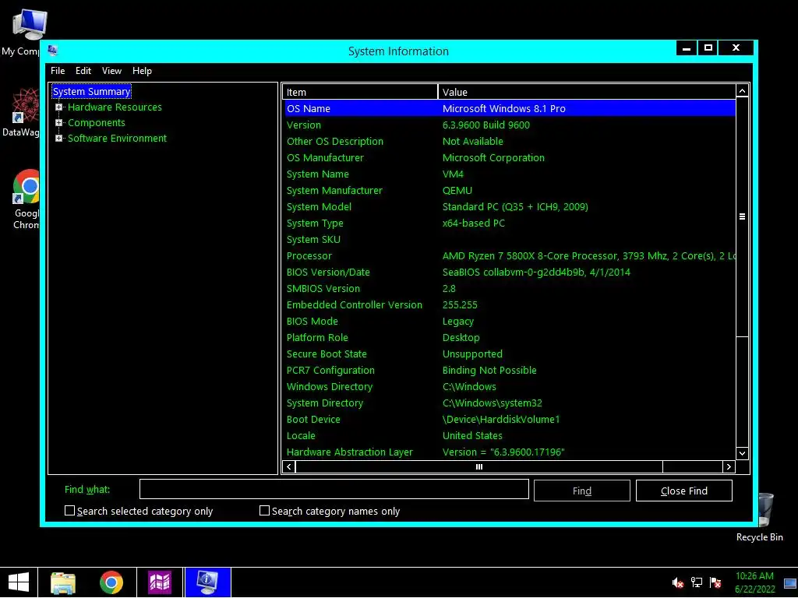This screenshot has height=598, width=798.
Task: Select the System Model row
Action: click(x=510, y=207)
